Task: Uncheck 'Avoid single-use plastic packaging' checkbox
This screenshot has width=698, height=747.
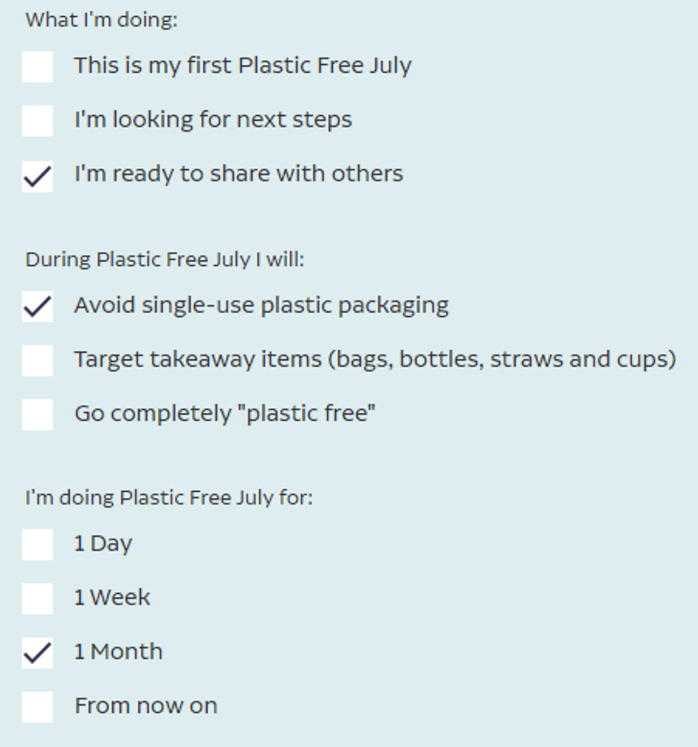Action: (x=37, y=306)
